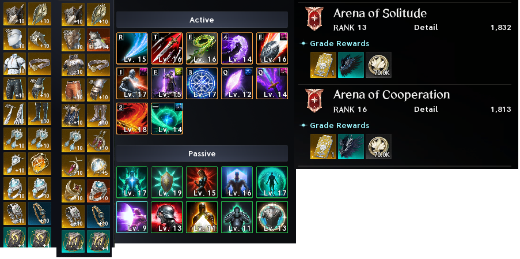This screenshot has width=520, height=259.
Task: Click the black wings reward under Solitude
Action: [351, 65]
